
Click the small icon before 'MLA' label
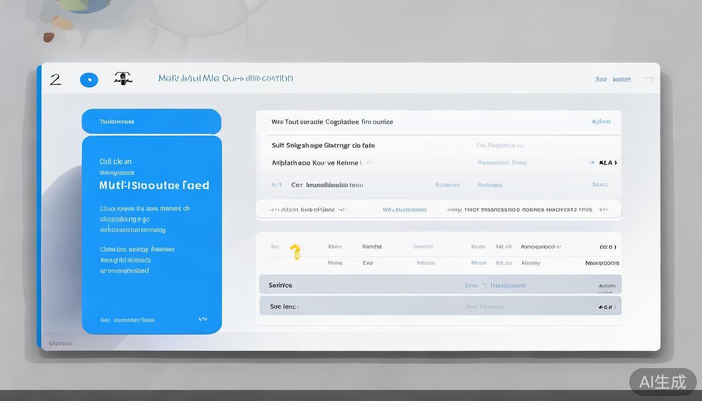tap(591, 163)
